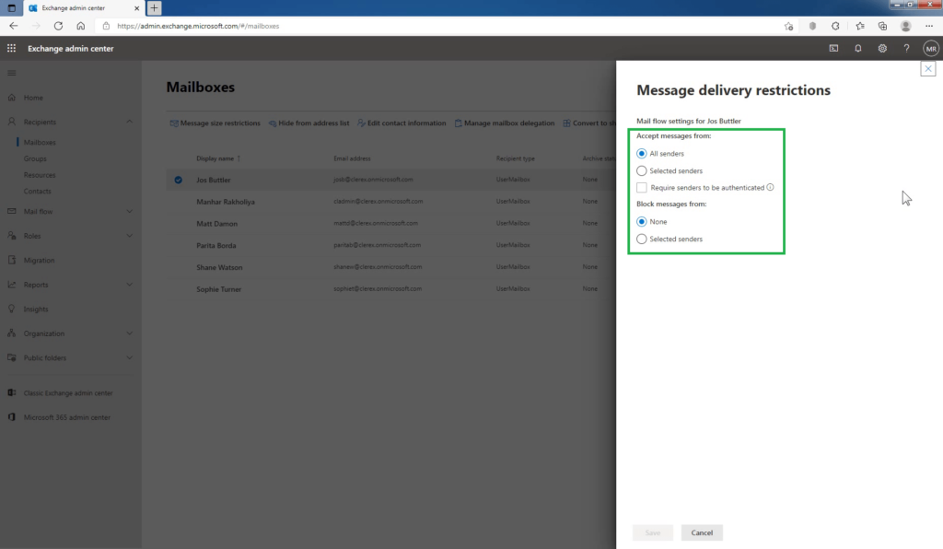This screenshot has width=943, height=549.
Task: Go to Home in sidebar
Action: coord(33,98)
